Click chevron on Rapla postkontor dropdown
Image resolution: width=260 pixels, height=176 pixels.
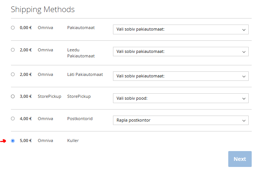point(243,120)
